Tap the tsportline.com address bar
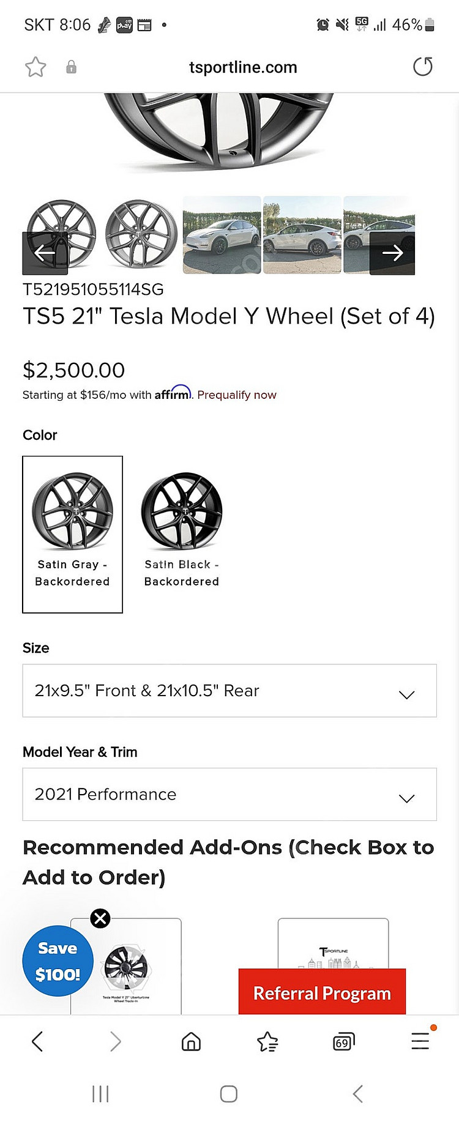The image size is (459, 1122). [x=243, y=67]
